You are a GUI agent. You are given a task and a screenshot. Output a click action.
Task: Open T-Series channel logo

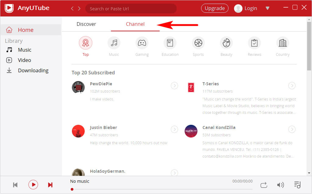tap(191, 87)
